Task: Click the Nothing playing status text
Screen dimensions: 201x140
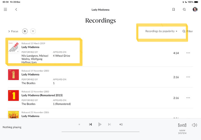Action: tap(12, 127)
